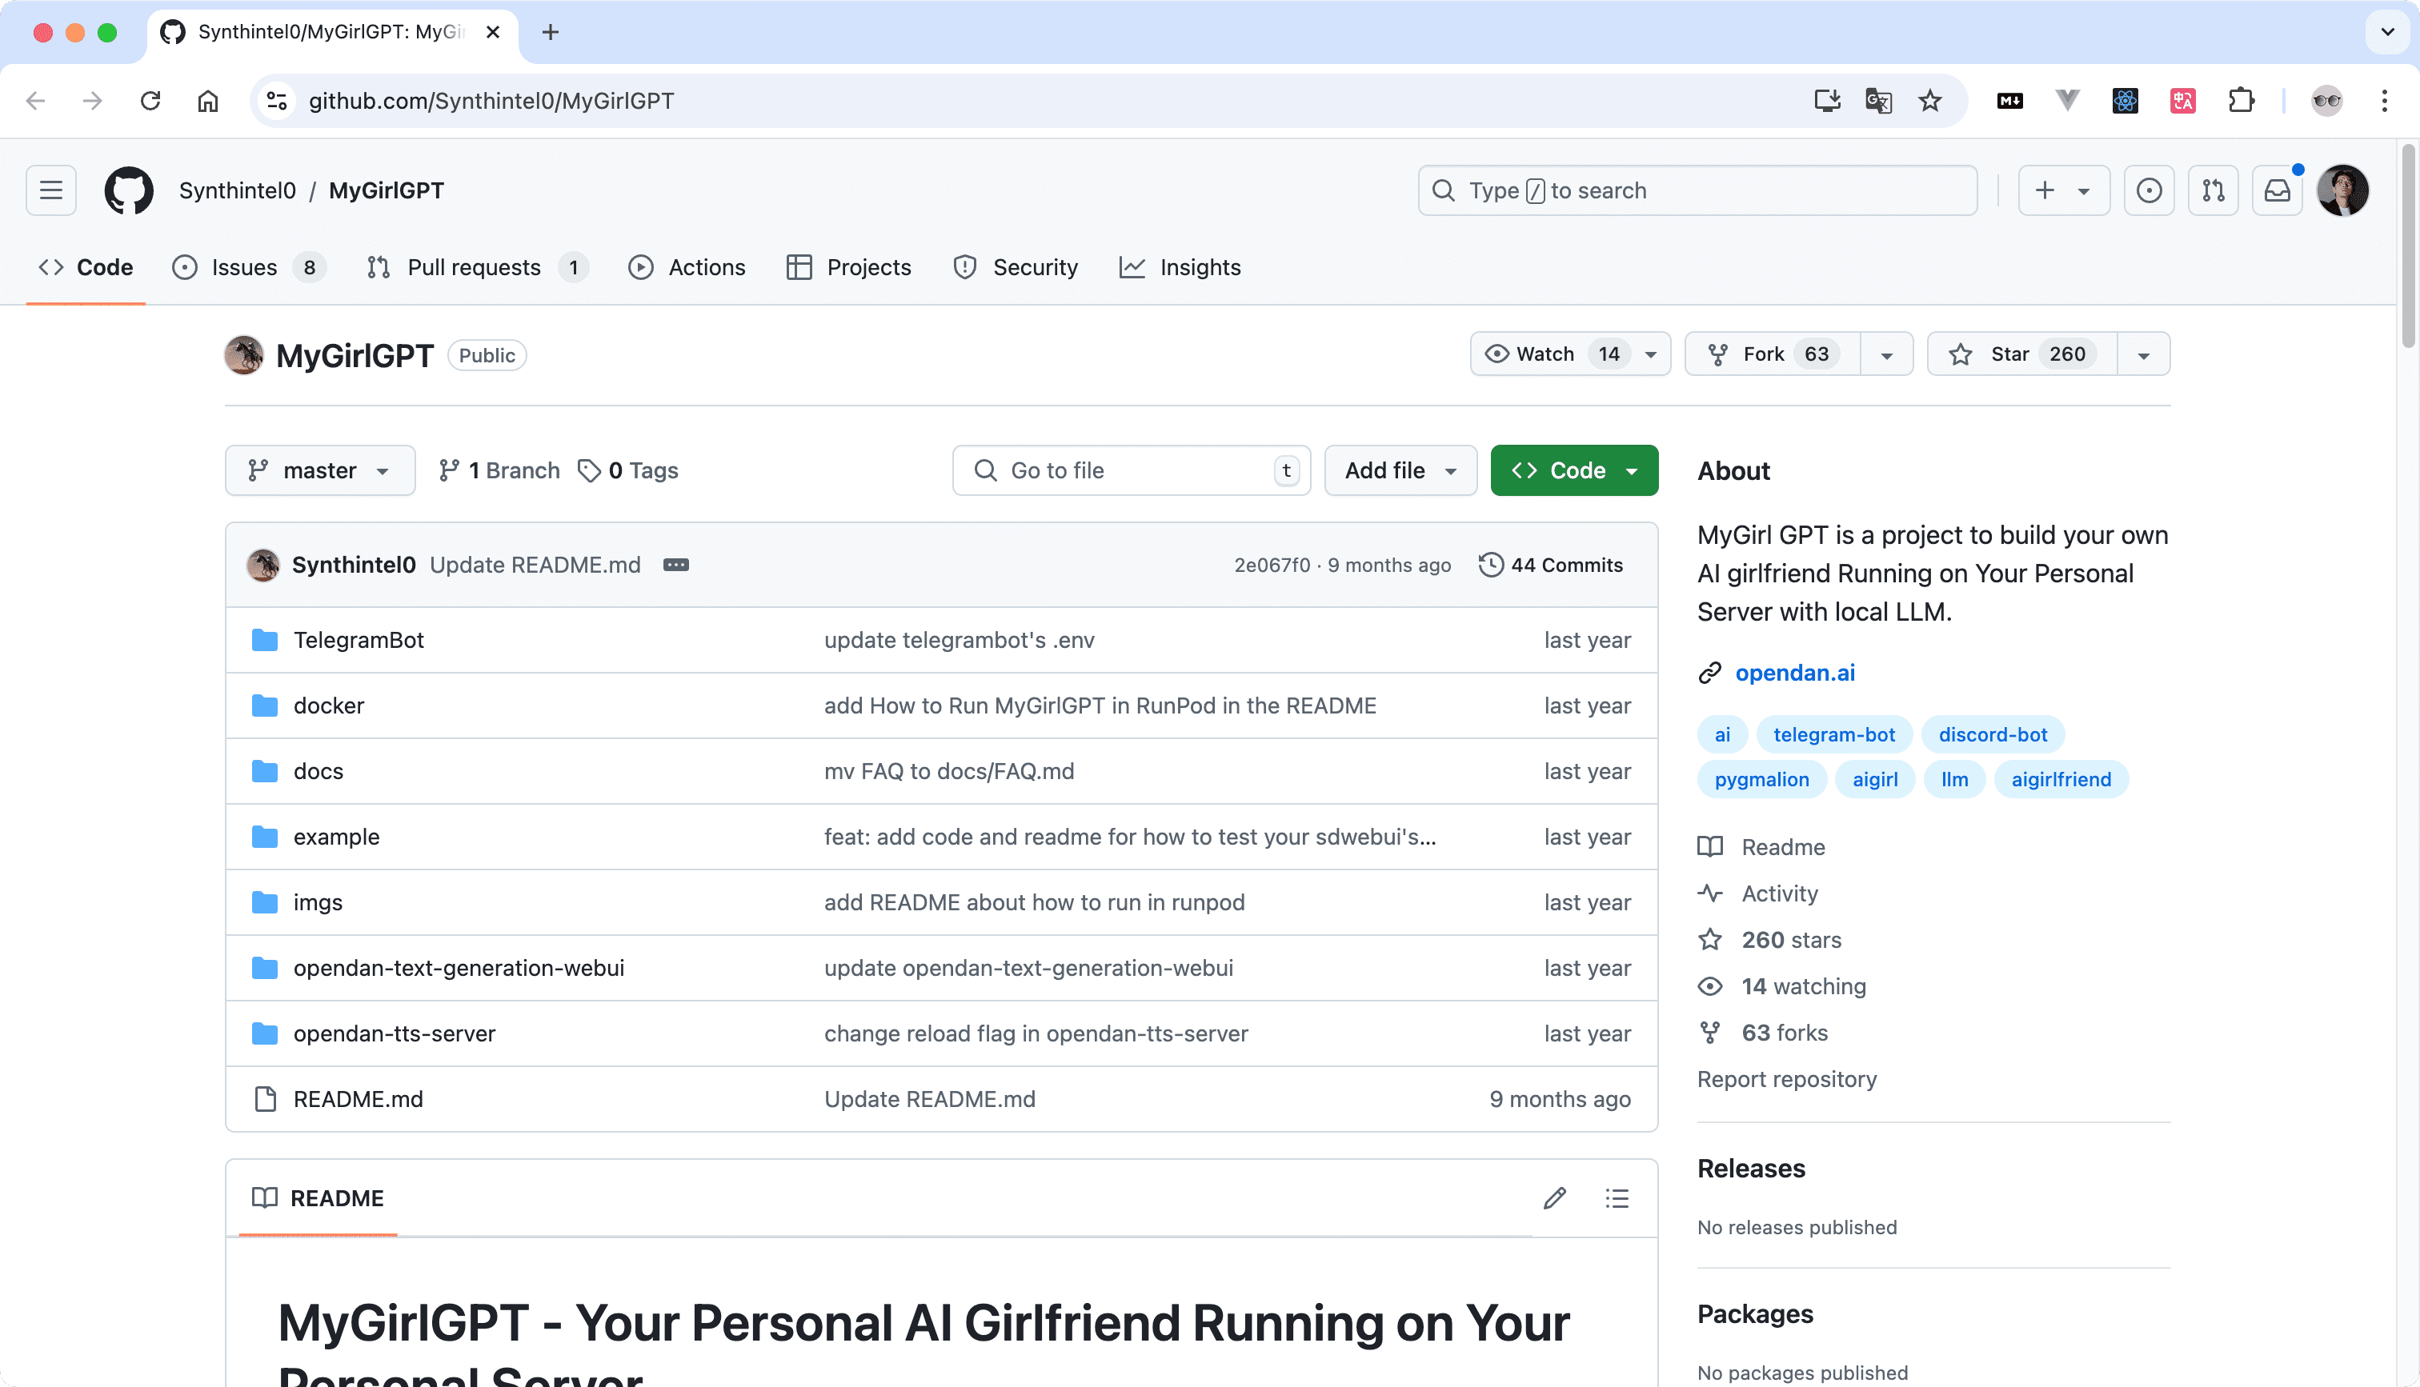The image size is (2420, 1387).
Task: Click the Watch eye icon
Action: tap(1496, 354)
